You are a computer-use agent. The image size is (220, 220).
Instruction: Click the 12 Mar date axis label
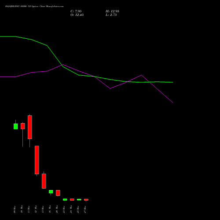(36, 209)
